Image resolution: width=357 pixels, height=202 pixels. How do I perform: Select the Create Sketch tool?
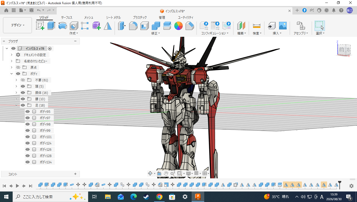(x=40, y=26)
